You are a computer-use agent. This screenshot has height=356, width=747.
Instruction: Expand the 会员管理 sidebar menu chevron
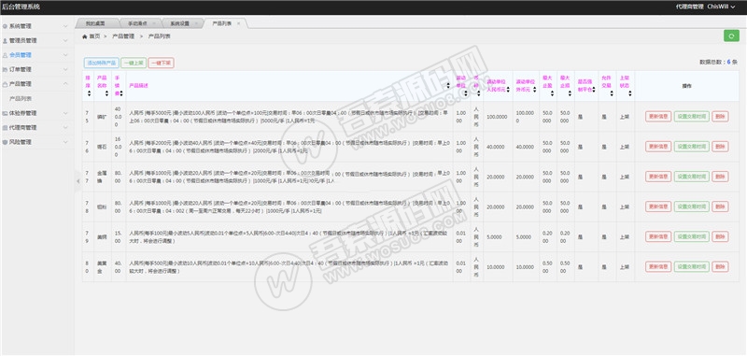click(65, 55)
